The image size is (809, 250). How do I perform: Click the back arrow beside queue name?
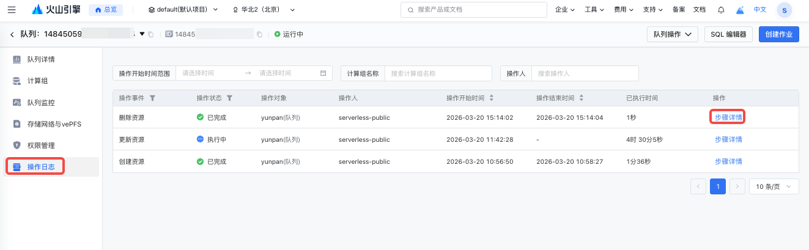pyautogui.click(x=12, y=34)
